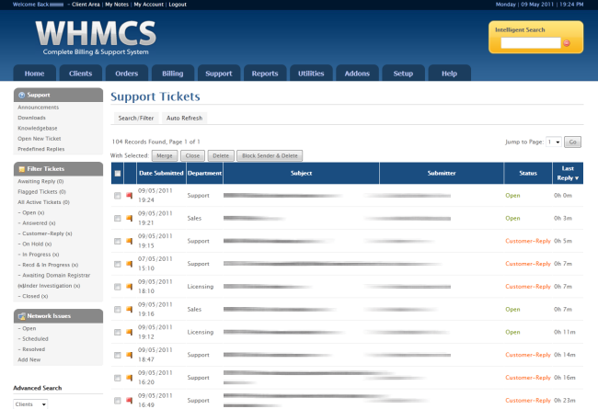This screenshot has height=409, width=598.
Task: Toggle the select-all tickets checkbox in header
Action: pyautogui.click(x=118, y=174)
